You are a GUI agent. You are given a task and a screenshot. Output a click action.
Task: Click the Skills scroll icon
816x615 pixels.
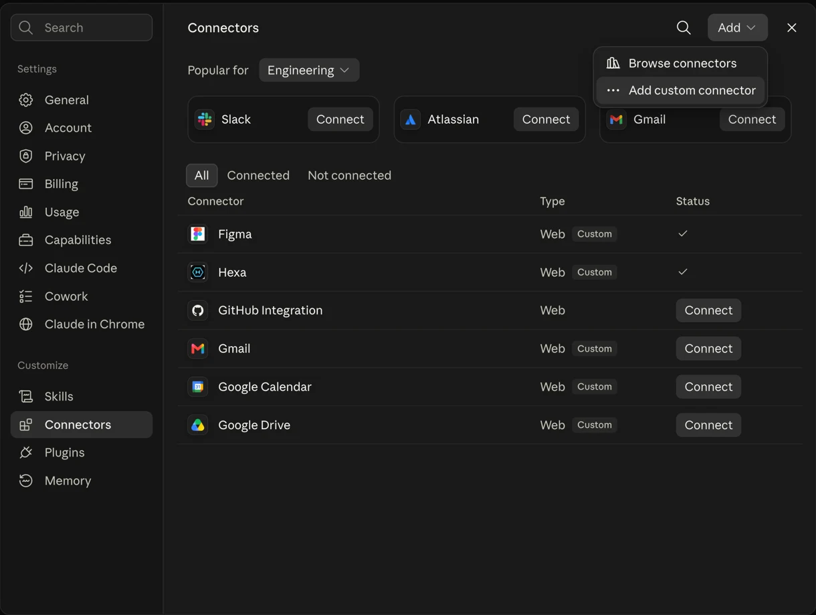point(26,396)
